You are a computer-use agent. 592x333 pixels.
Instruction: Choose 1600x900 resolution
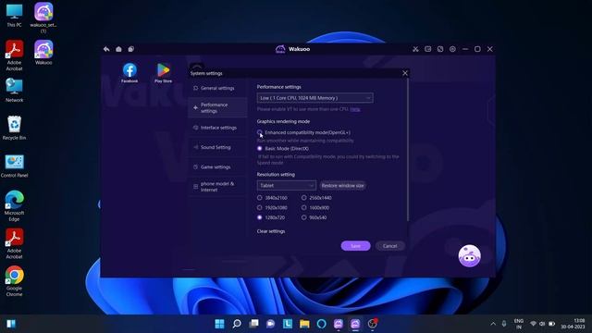(304, 207)
